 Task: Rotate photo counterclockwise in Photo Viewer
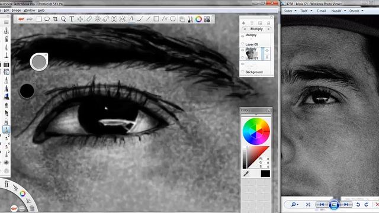[358, 205]
